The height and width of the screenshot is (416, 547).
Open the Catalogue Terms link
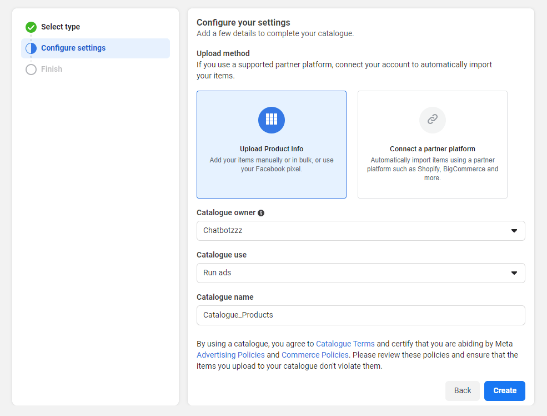pyautogui.click(x=345, y=344)
